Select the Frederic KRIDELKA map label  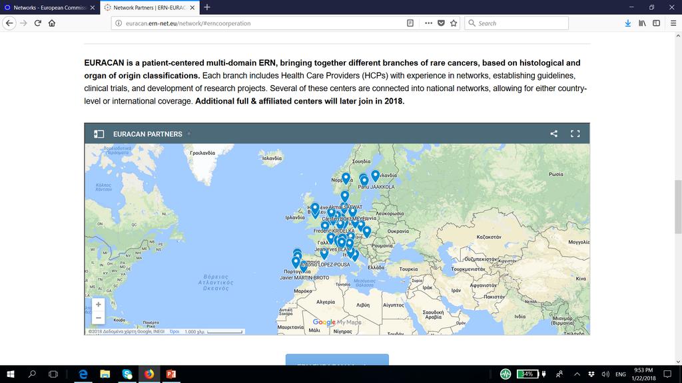point(334,231)
